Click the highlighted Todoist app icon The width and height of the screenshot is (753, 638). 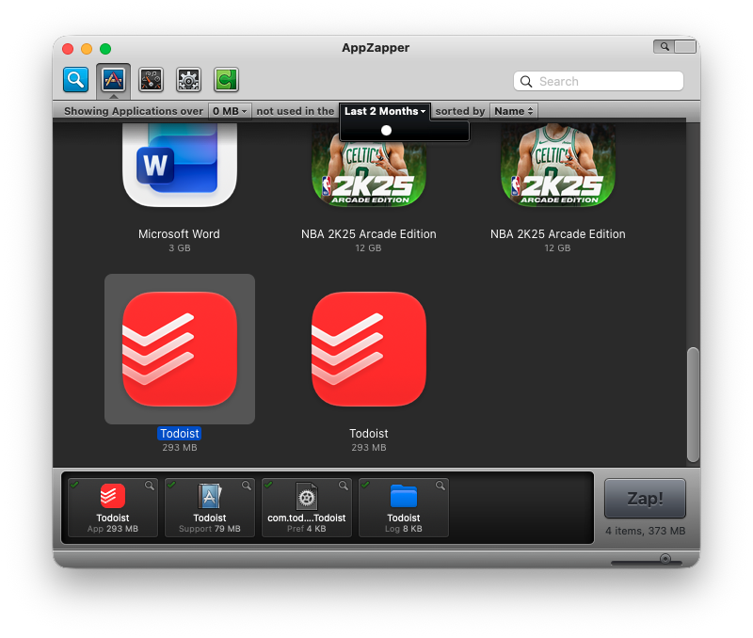[179, 349]
